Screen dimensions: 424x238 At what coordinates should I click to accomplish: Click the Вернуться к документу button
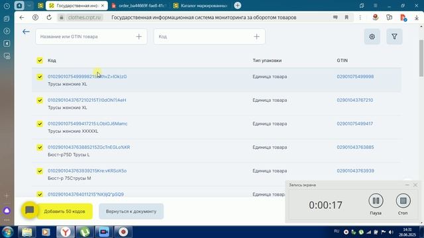(x=131, y=212)
